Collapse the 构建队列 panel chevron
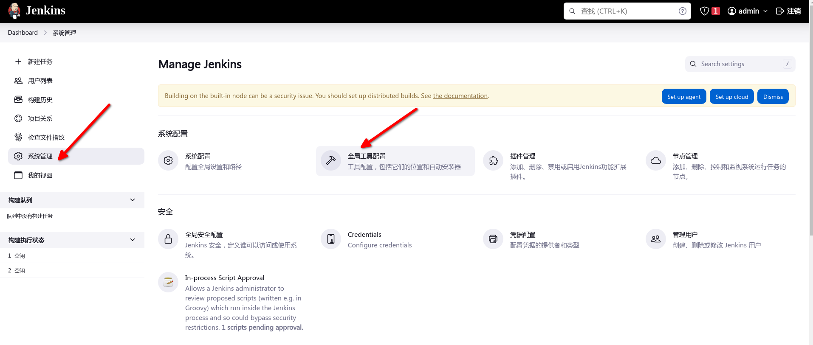 coord(133,200)
